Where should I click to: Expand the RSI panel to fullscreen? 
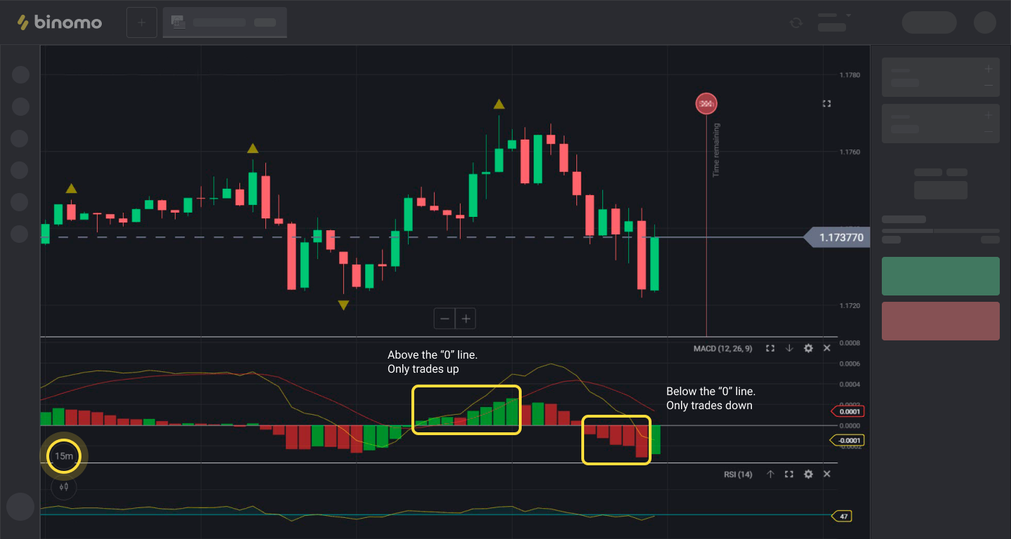click(x=789, y=474)
